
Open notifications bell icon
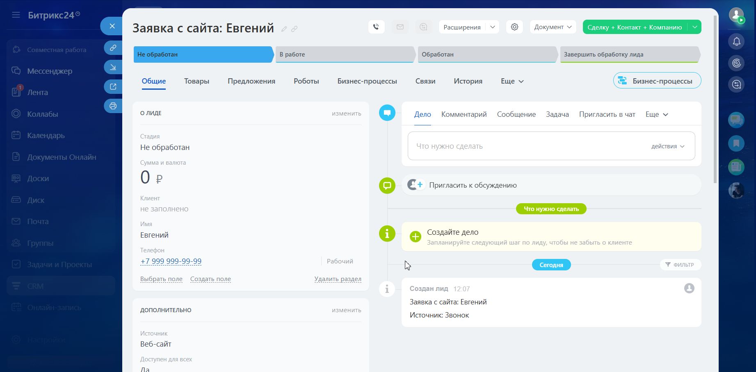736,41
